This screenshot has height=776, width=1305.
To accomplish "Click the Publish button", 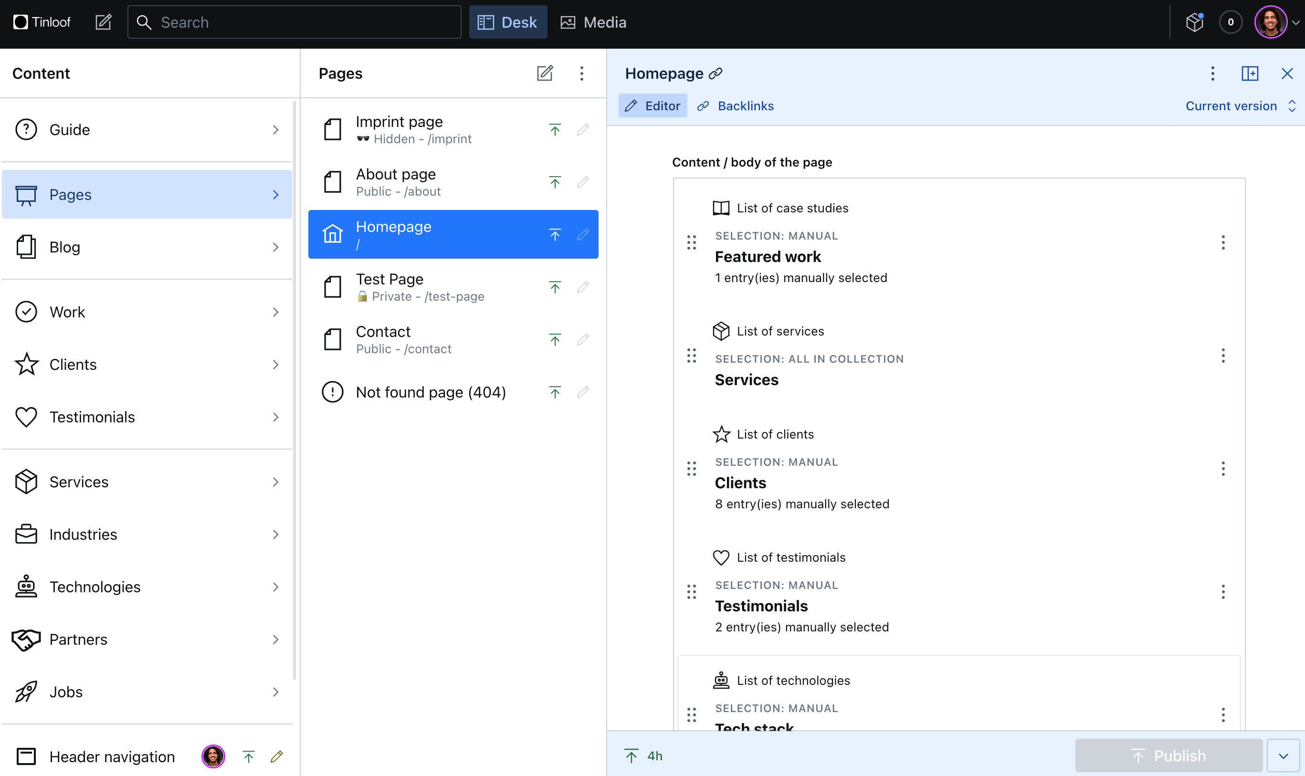I will (x=1168, y=755).
